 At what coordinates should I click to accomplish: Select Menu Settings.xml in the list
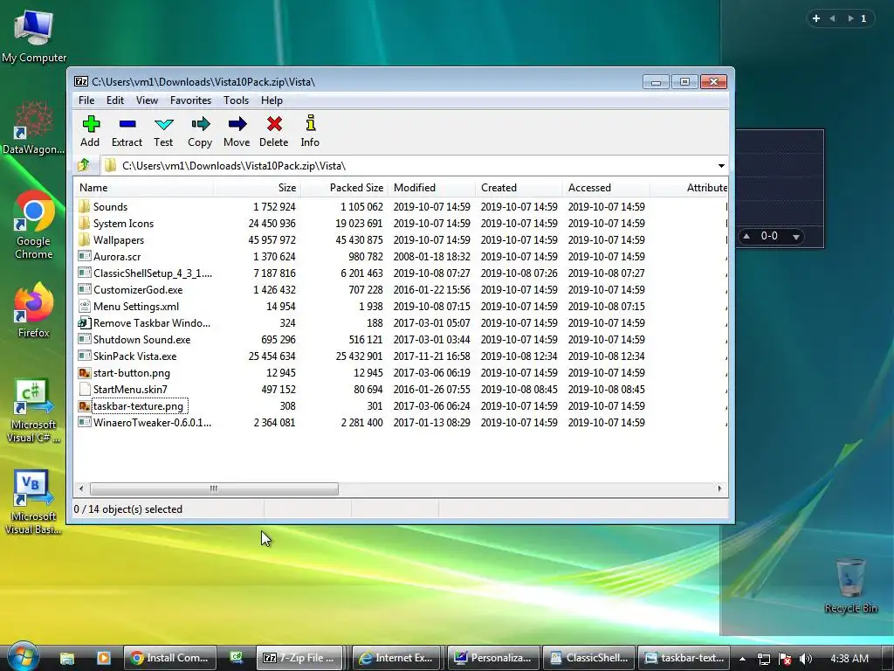click(136, 306)
